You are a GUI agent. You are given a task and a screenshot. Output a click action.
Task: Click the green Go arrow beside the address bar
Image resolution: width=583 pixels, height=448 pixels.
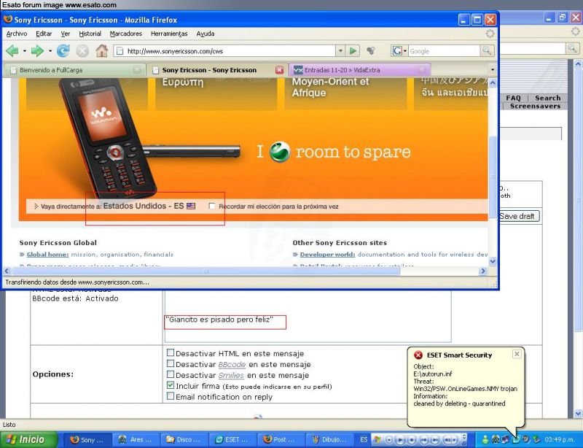pos(353,50)
